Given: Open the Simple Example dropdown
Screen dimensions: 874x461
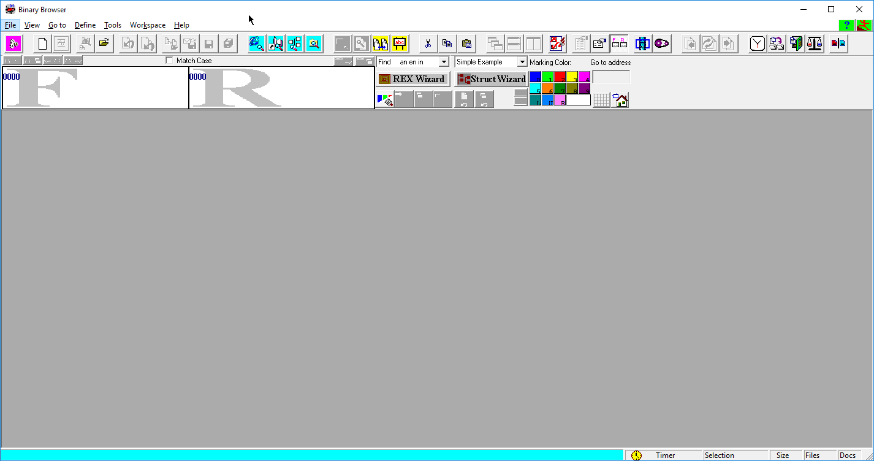Looking at the screenshot, I should (522, 62).
